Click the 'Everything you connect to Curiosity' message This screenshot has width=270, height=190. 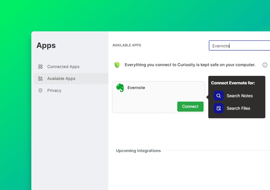point(190,65)
